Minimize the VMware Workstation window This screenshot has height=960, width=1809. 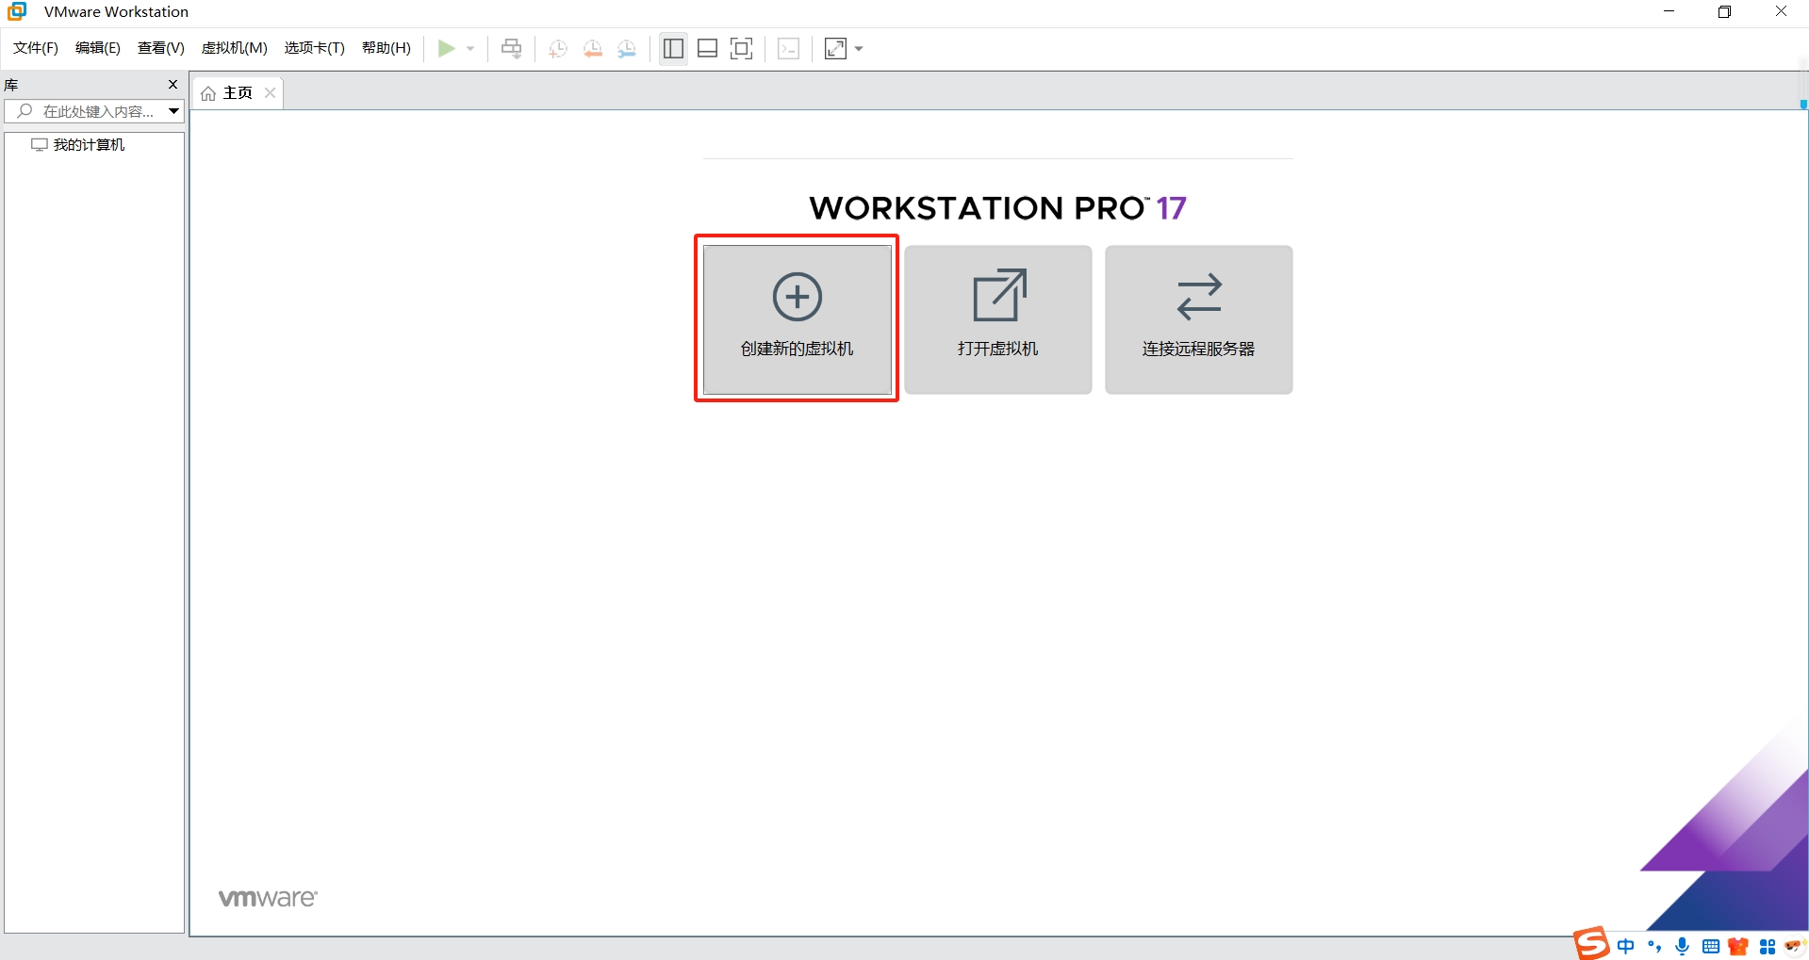pos(1669,11)
